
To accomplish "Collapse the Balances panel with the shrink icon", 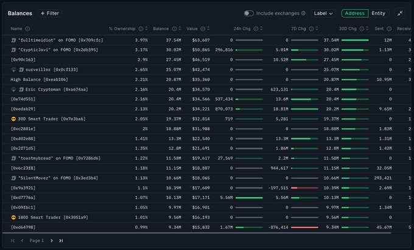I will click(x=400, y=13).
